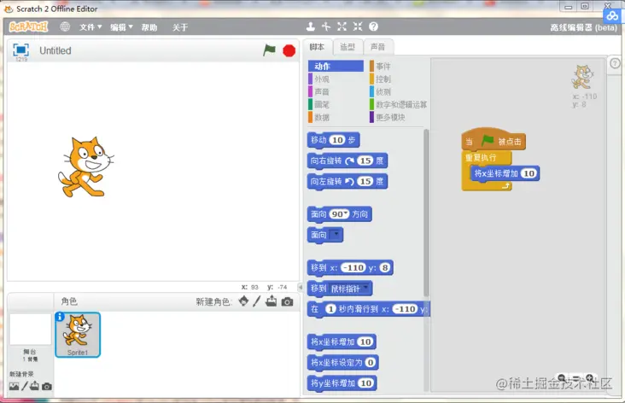The height and width of the screenshot is (403, 625).
Task: Zoom out the scripts area
Action: click(562, 377)
